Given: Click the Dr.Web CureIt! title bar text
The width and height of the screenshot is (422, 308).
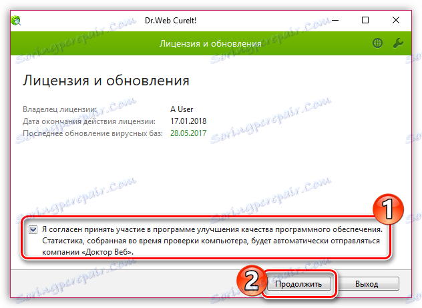Looking at the screenshot, I should (170, 21).
